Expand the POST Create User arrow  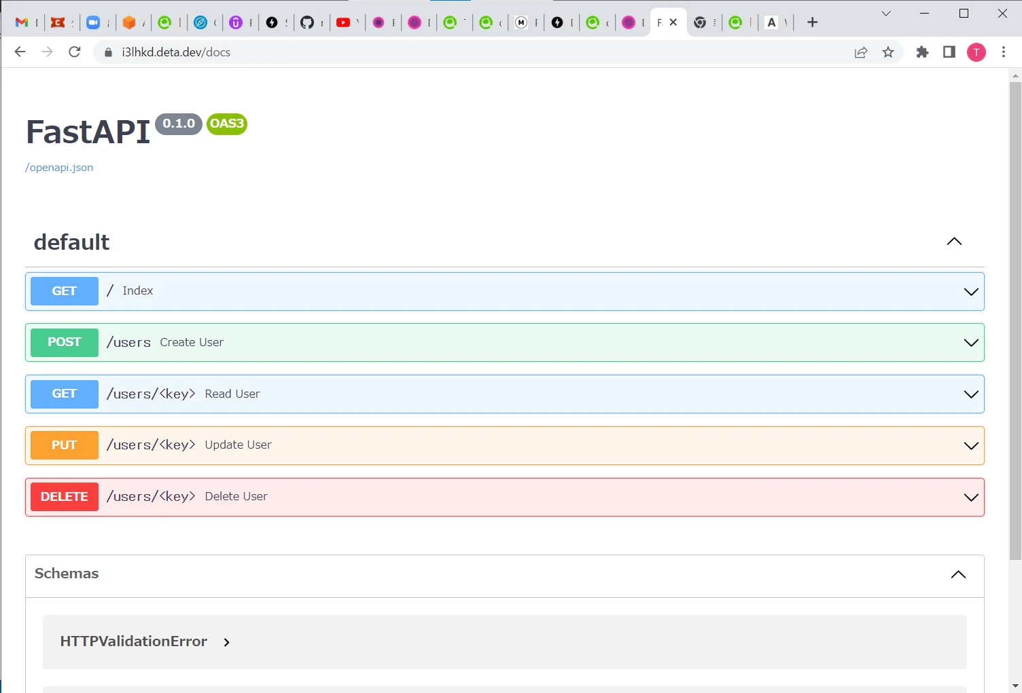pos(971,343)
